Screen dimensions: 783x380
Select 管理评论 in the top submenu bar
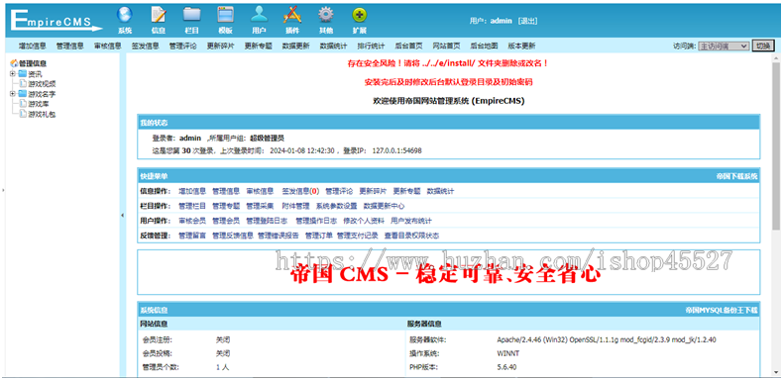(182, 46)
